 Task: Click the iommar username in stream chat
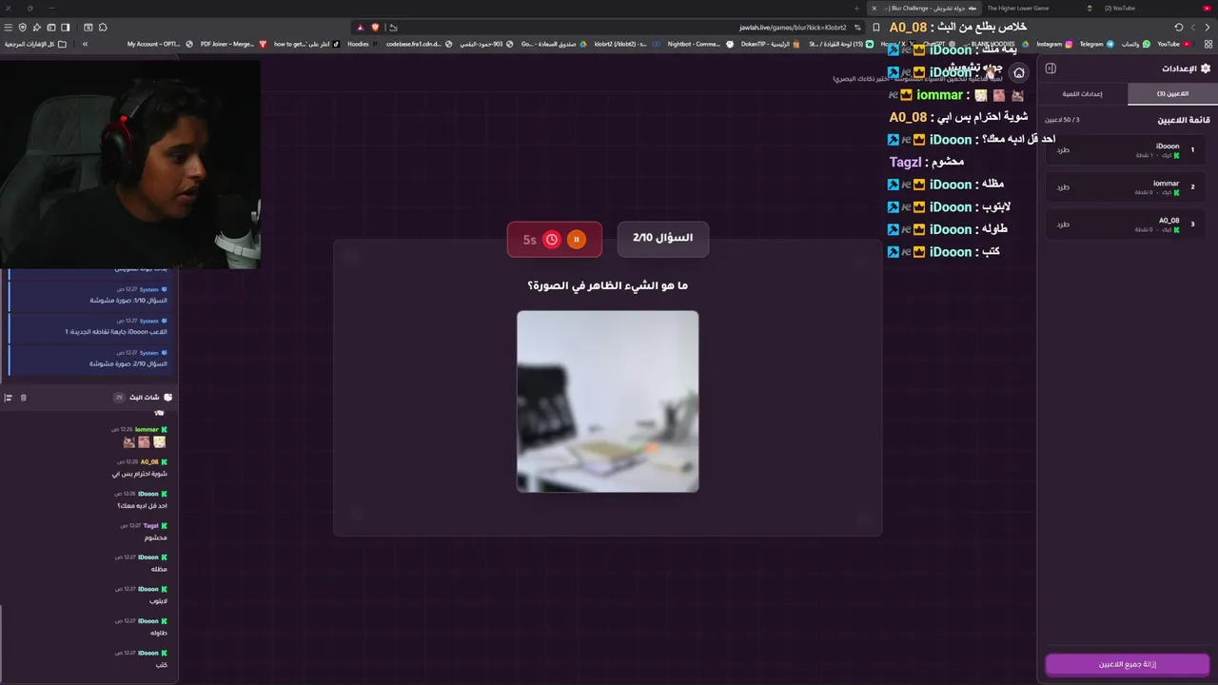tap(147, 430)
